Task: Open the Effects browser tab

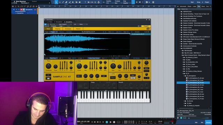Action: pyautogui.click(x=189, y=6)
